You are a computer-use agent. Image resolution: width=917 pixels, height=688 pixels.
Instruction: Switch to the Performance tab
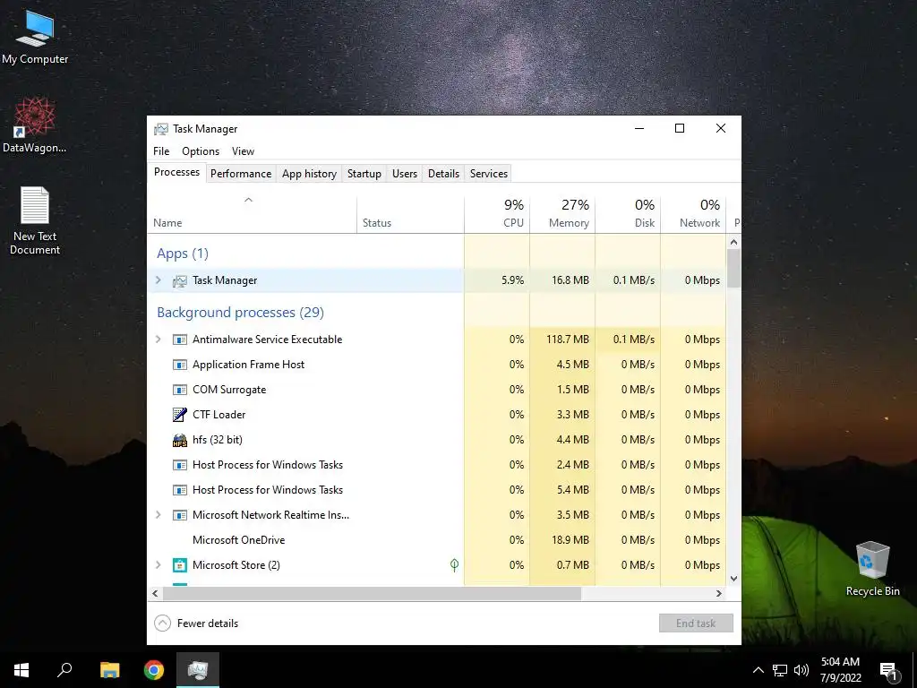(x=241, y=174)
